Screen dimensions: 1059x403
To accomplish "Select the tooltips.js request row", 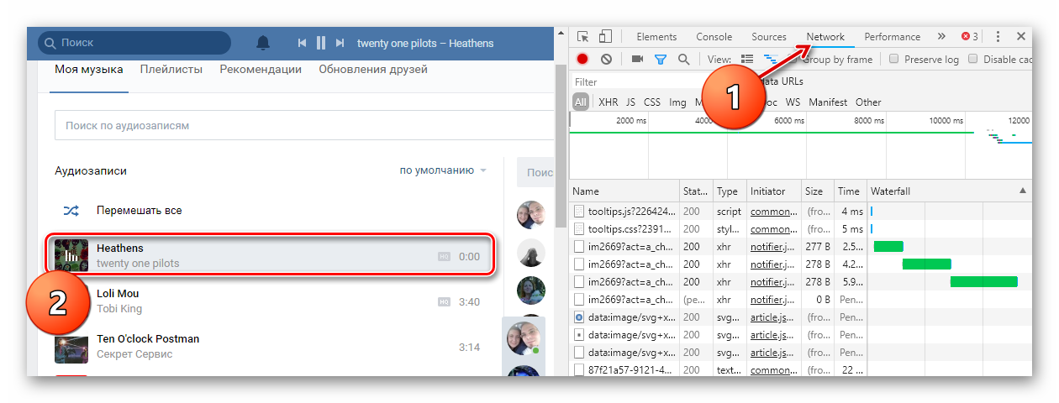I will [x=801, y=212].
